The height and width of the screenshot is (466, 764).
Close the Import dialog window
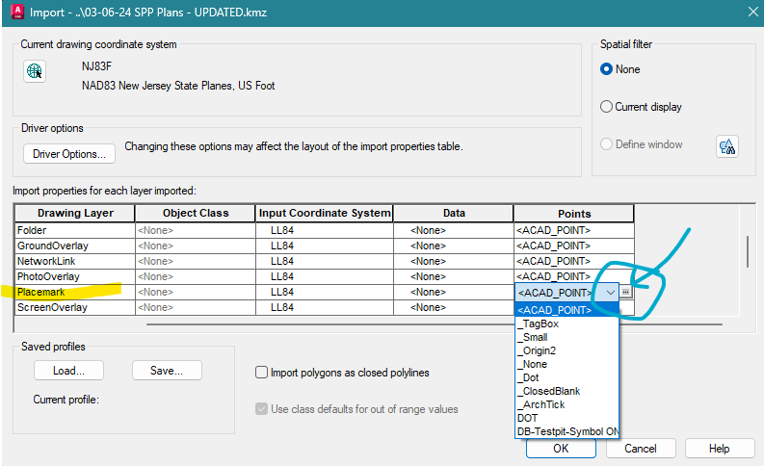(753, 12)
